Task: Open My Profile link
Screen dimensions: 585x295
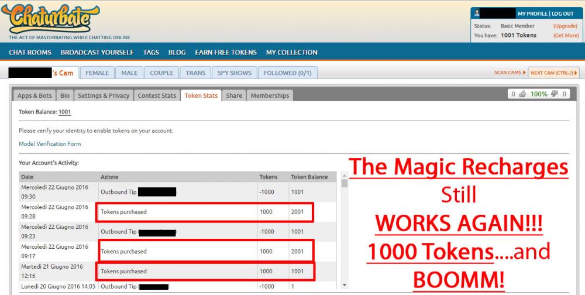Action: [x=532, y=14]
